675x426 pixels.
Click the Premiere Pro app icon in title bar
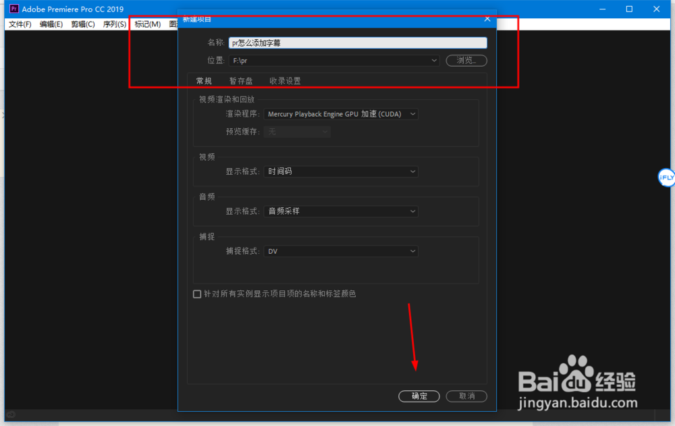tap(13, 9)
